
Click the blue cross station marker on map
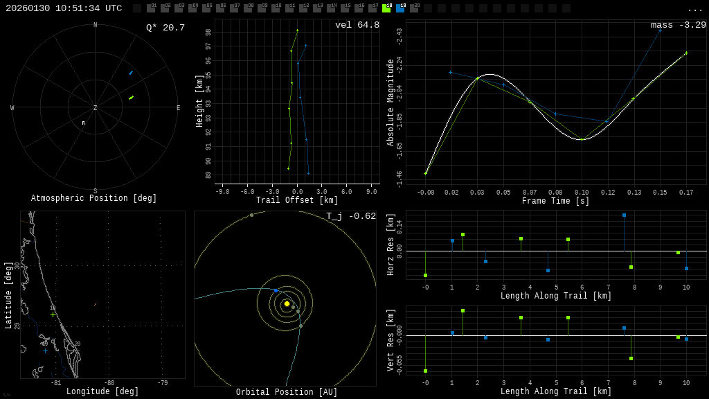tap(46, 351)
